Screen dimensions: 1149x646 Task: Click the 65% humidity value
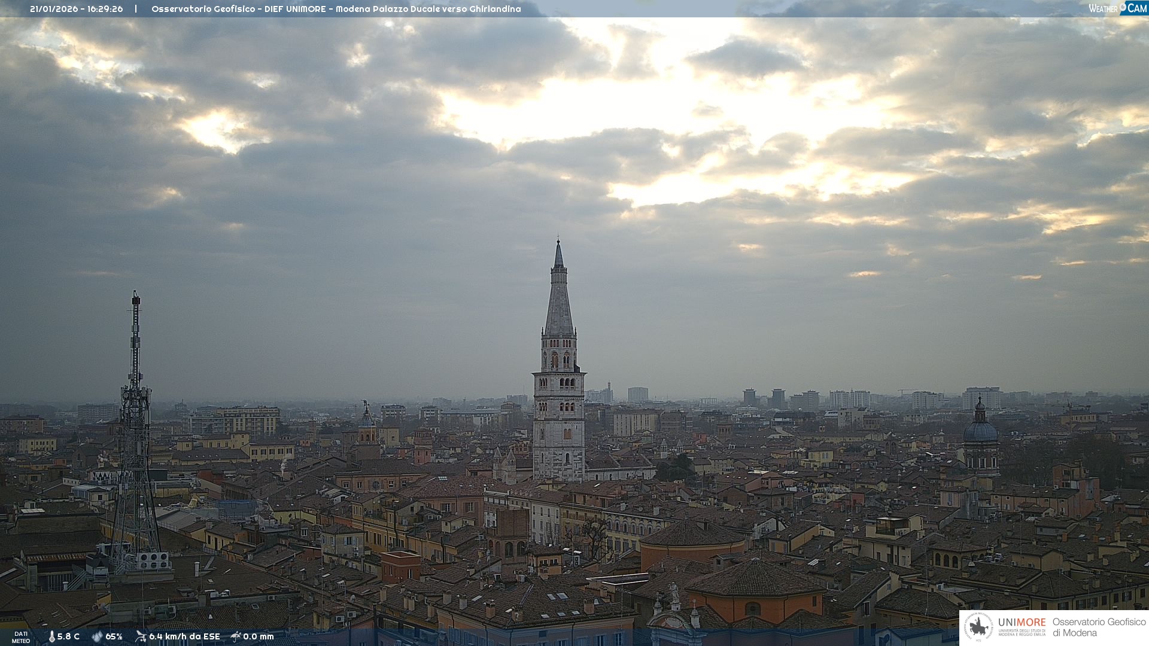pyautogui.click(x=114, y=637)
